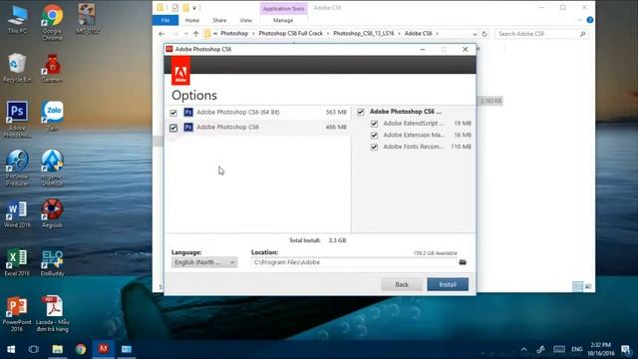Switch Explorer to large icons view

[588, 287]
